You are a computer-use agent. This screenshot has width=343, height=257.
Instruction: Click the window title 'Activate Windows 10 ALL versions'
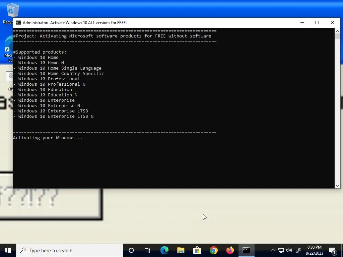[x=88, y=23]
